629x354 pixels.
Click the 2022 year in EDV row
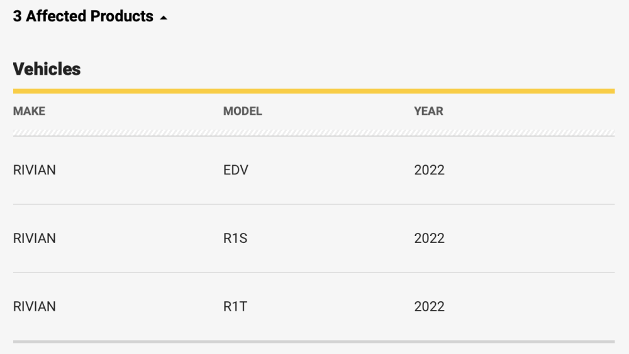click(429, 170)
